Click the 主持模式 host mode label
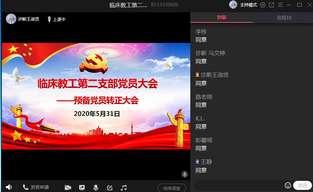This screenshot has height=192, width=313. 248,5
